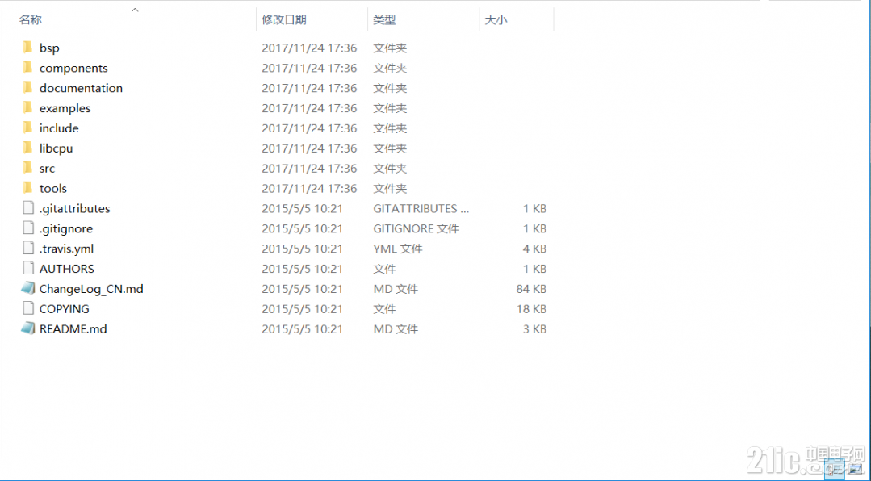Select the file name components
This screenshot has width=871, height=481.
click(73, 68)
